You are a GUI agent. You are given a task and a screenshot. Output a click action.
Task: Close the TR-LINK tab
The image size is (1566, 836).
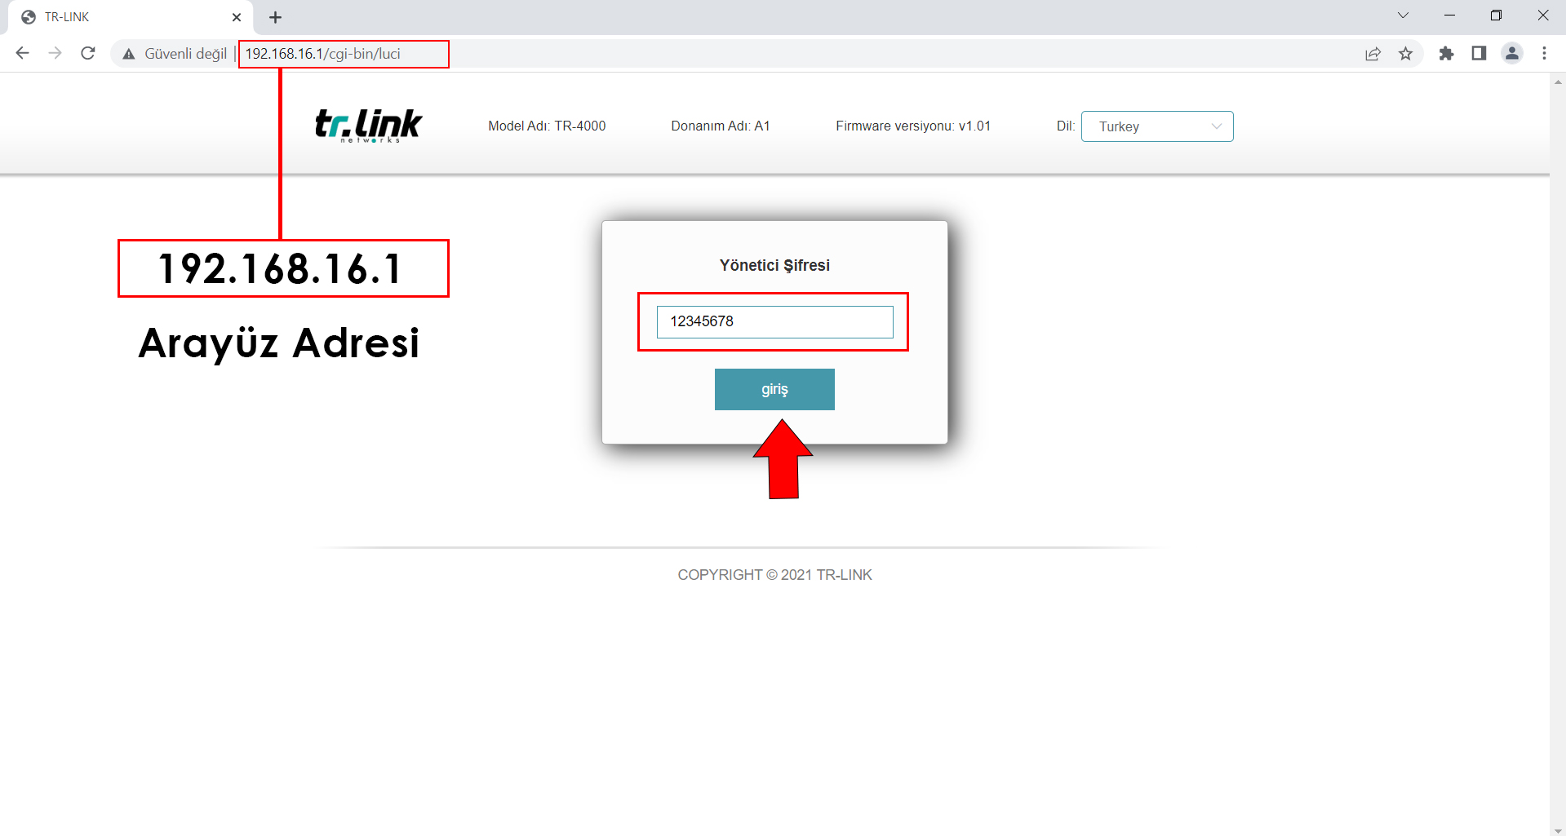[237, 17]
